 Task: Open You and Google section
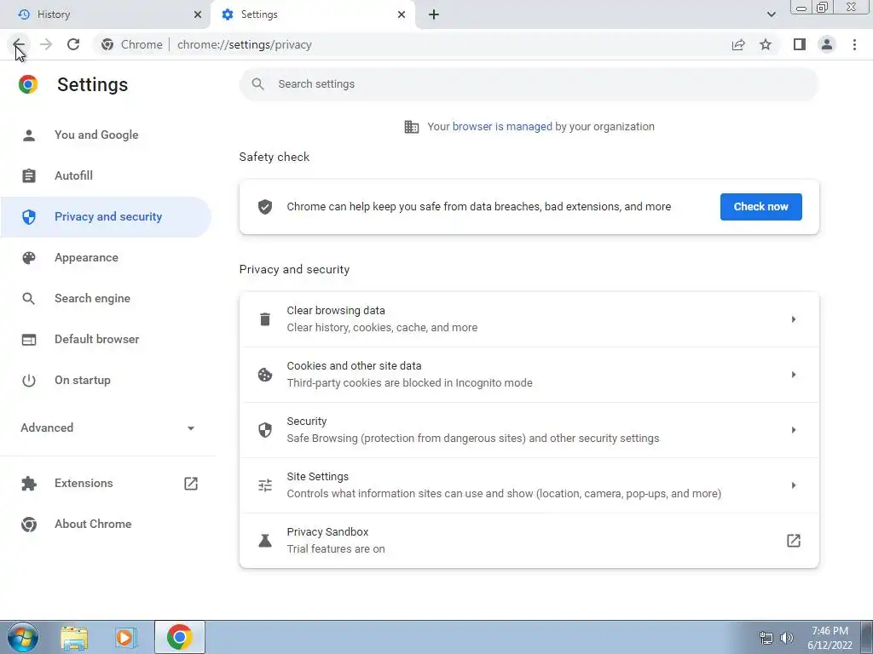point(106,135)
